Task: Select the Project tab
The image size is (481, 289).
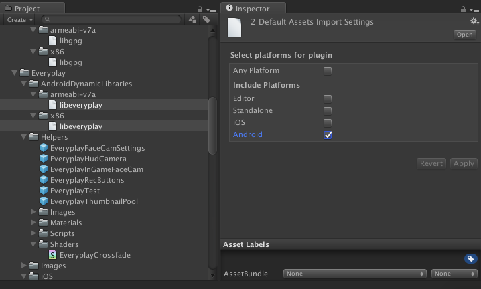Action: 27,9
